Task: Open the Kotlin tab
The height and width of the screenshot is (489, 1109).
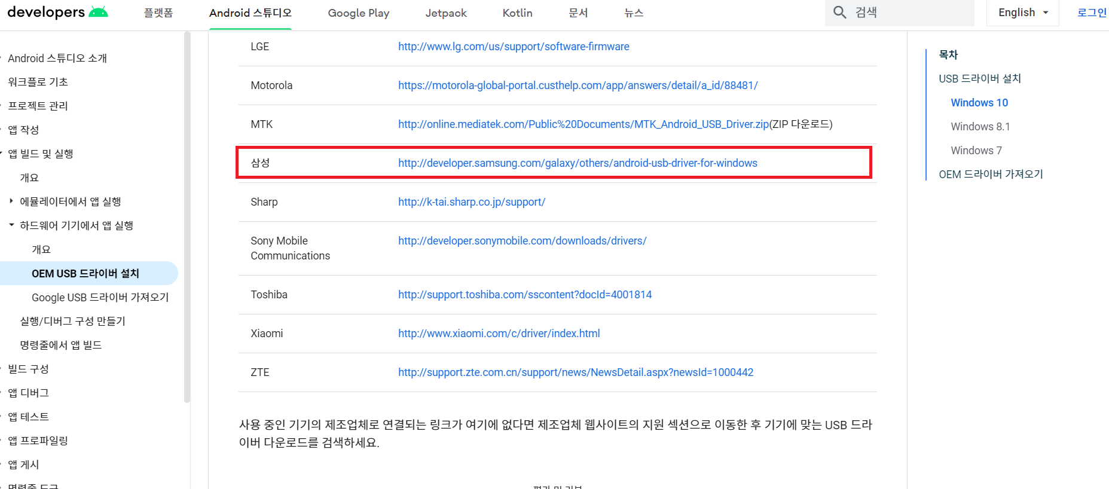Action: [x=518, y=13]
